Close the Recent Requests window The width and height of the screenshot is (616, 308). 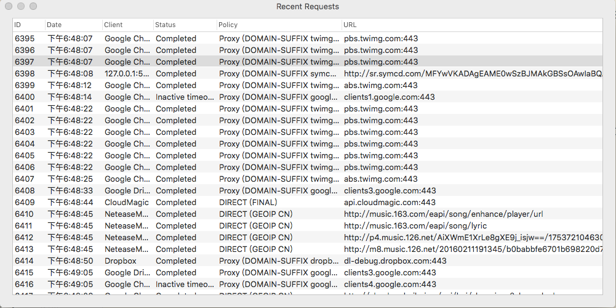coord(8,6)
